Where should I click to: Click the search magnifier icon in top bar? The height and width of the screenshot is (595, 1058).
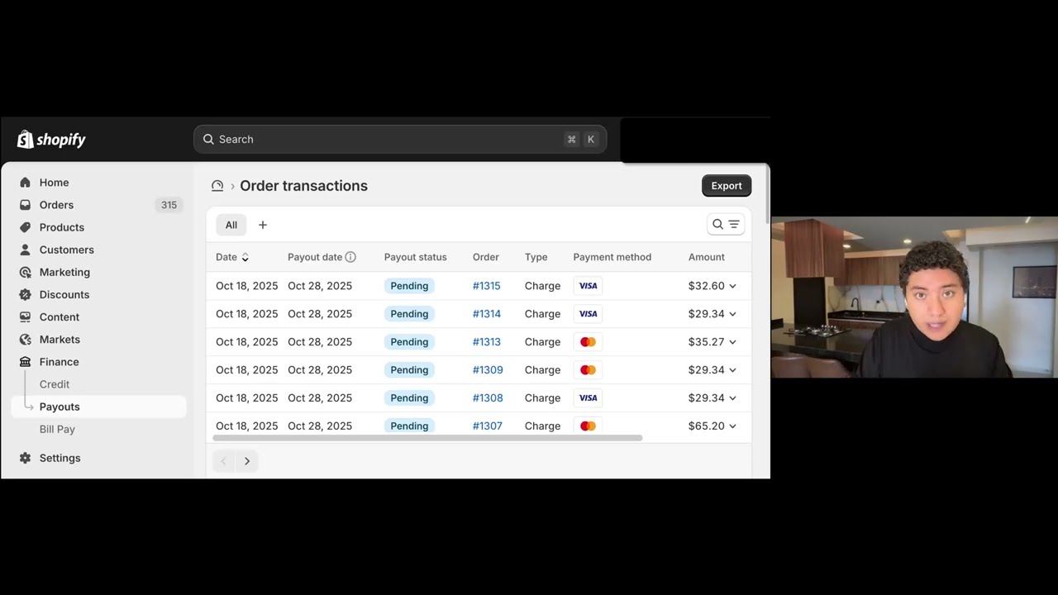click(x=208, y=140)
